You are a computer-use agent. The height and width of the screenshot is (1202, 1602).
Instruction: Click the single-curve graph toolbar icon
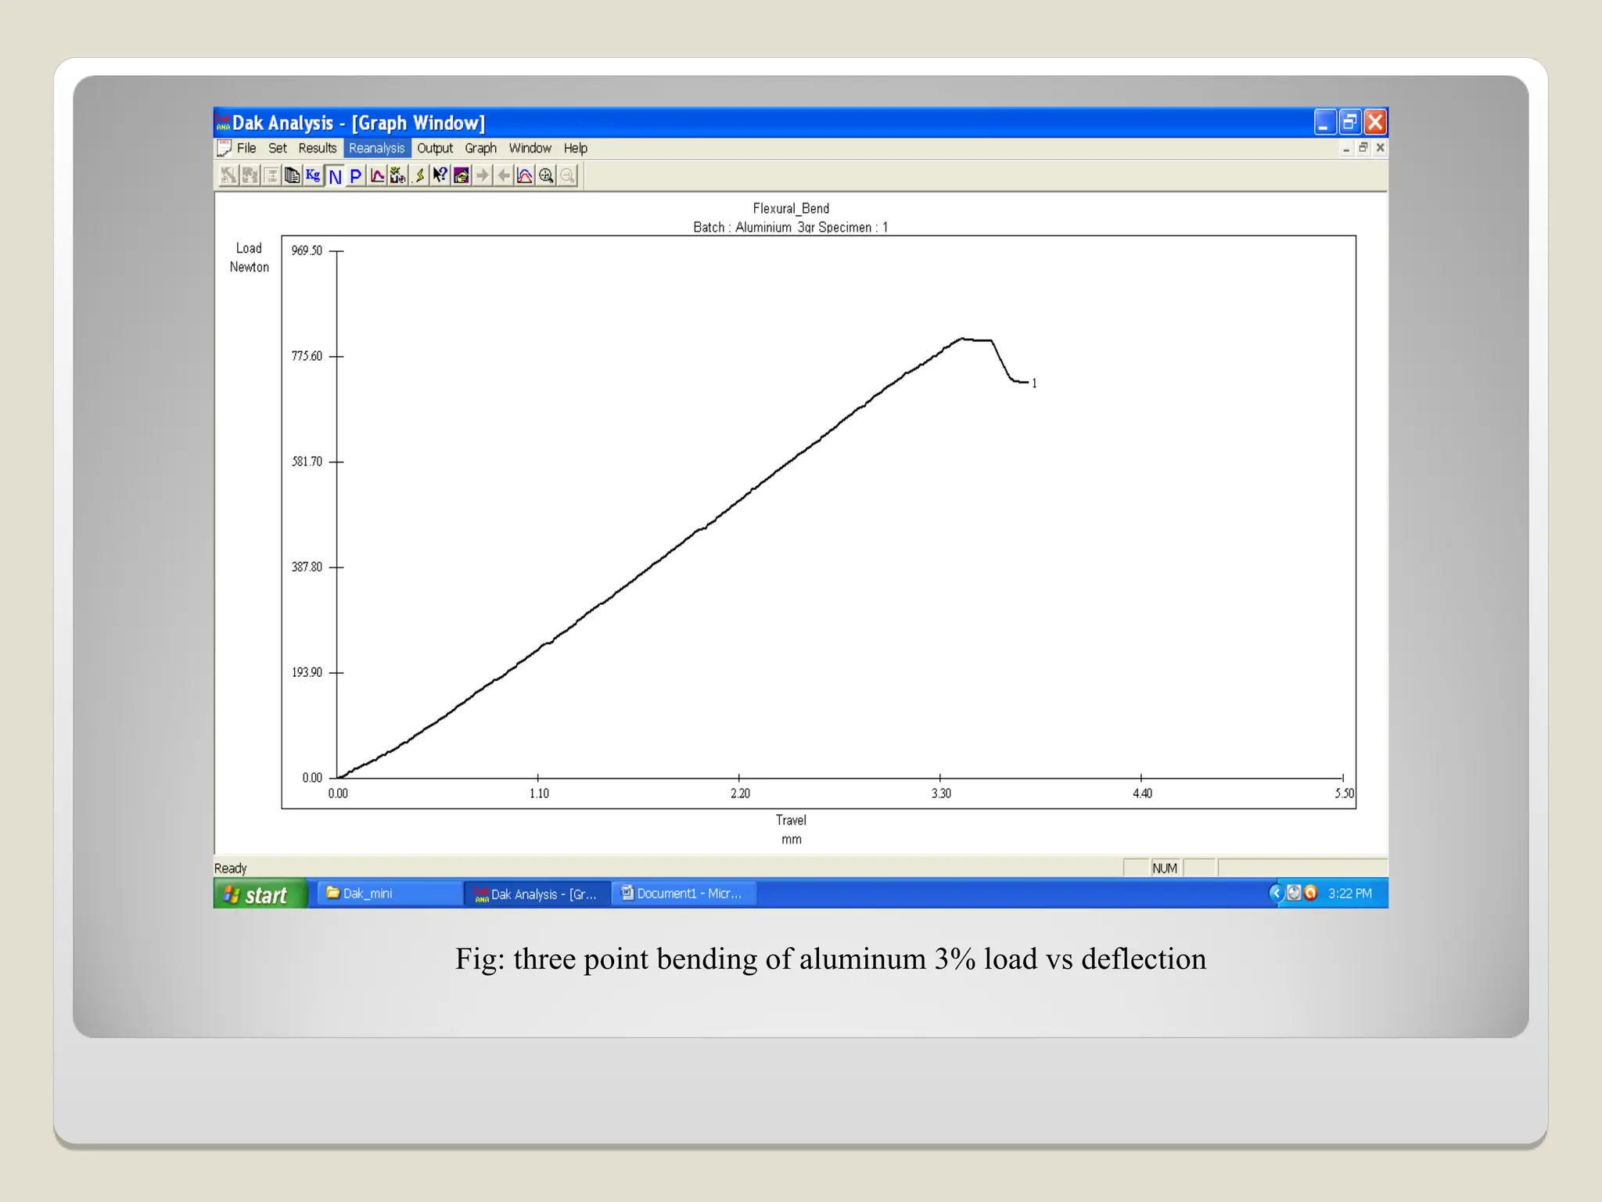click(x=377, y=175)
